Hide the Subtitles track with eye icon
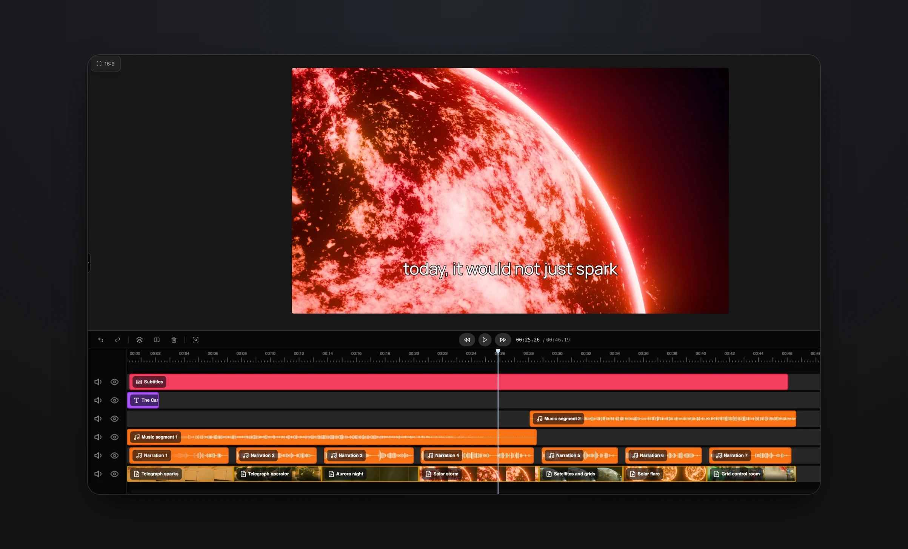Image resolution: width=908 pixels, height=549 pixels. (x=114, y=382)
